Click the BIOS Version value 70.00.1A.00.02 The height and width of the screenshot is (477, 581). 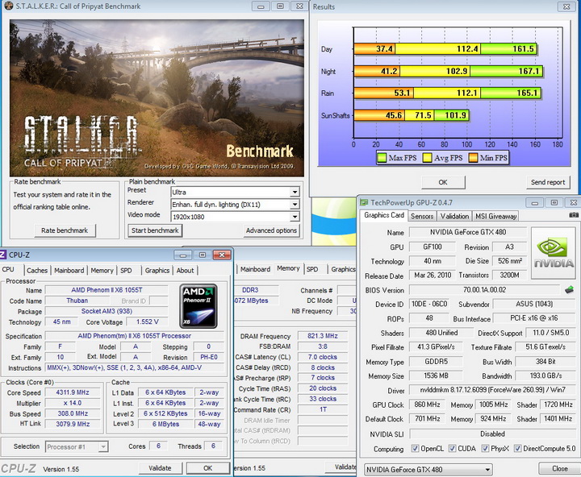point(484,290)
